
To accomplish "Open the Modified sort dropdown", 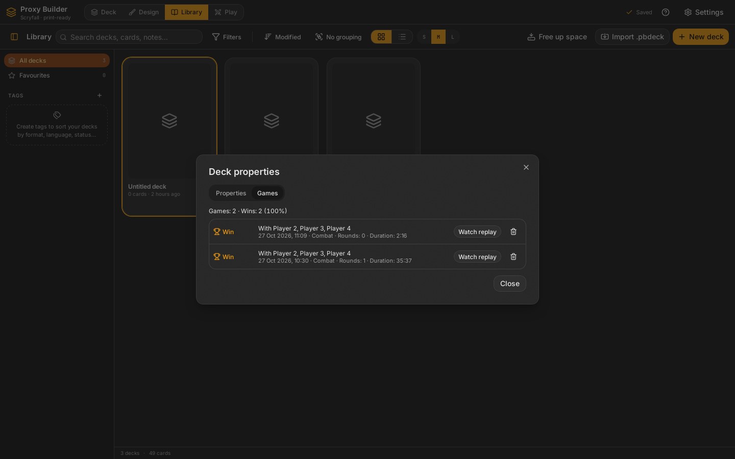I will point(283,37).
